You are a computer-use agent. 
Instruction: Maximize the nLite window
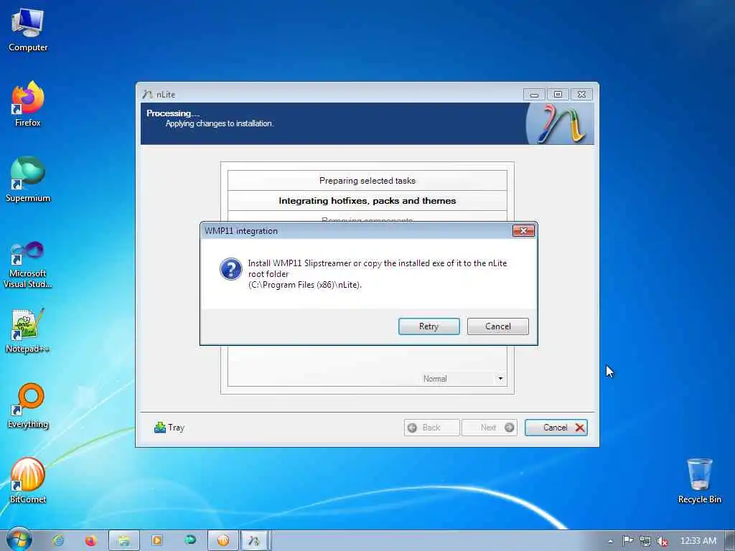point(558,94)
